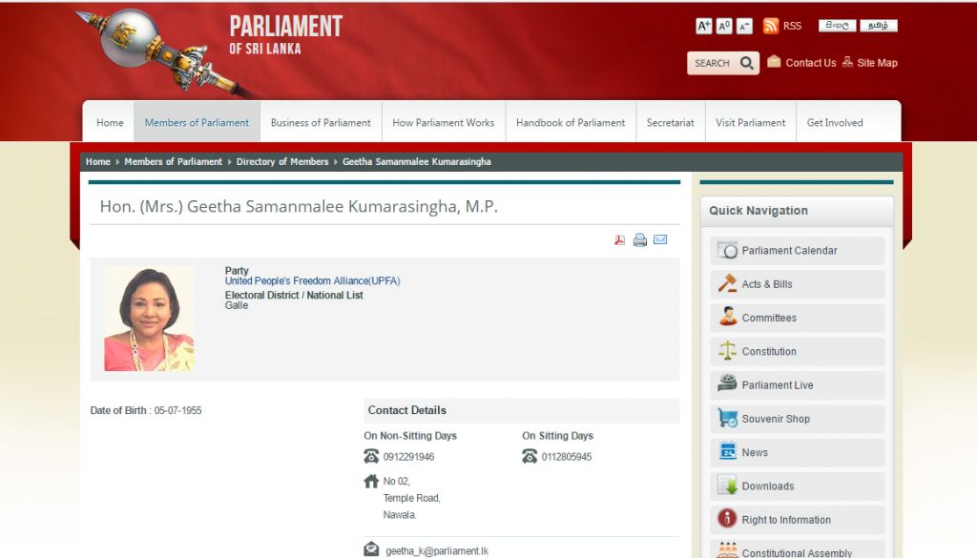The width and height of the screenshot is (977, 558).
Task: Click the Constitutional Assembly icon
Action: (727, 550)
